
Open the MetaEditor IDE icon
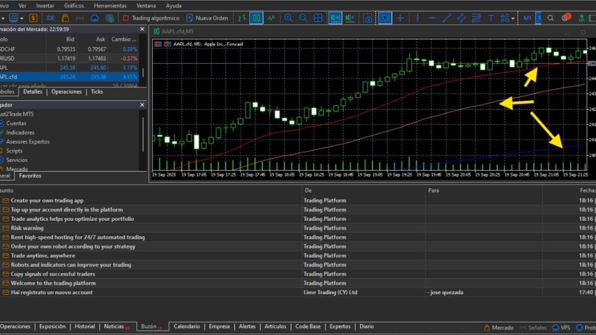coord(50,17)
